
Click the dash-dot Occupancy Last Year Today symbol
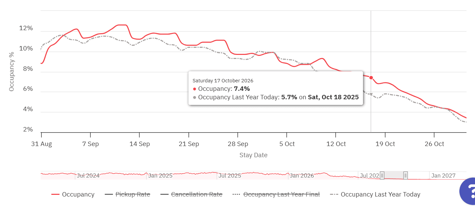tap(334, 194)
